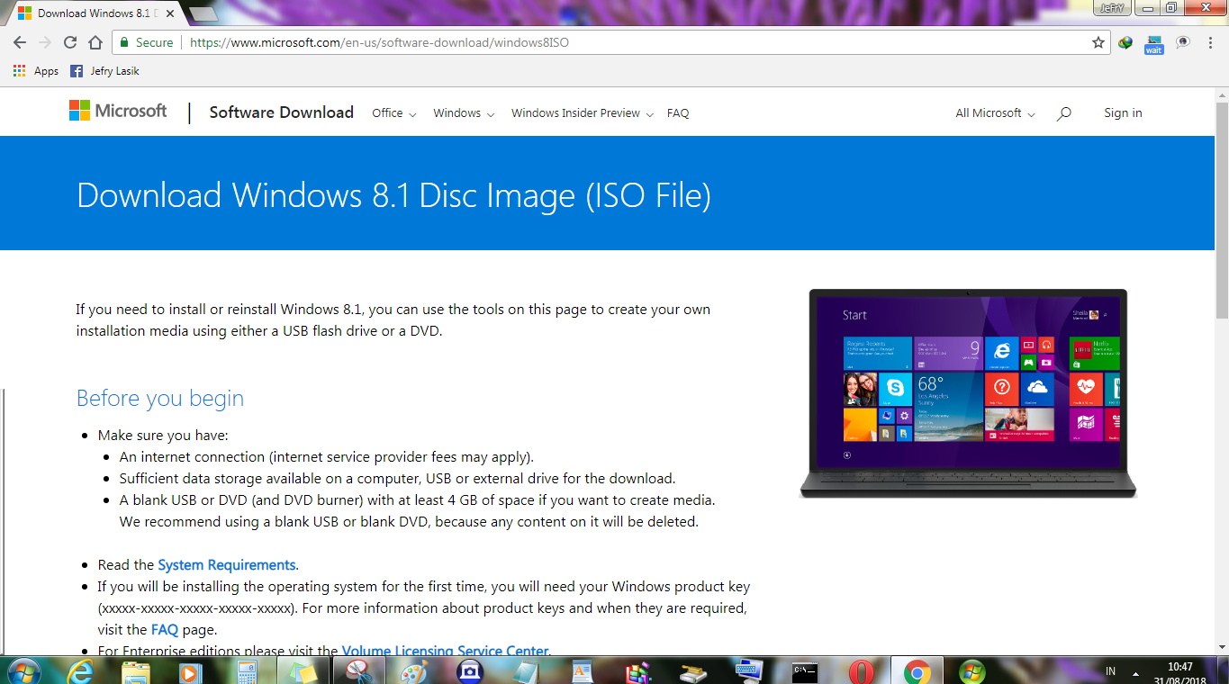The width and height of the screenshot is (1229, 684).
Task: Launch Google Chrome from the taskbar
Action: pos(917,670)
